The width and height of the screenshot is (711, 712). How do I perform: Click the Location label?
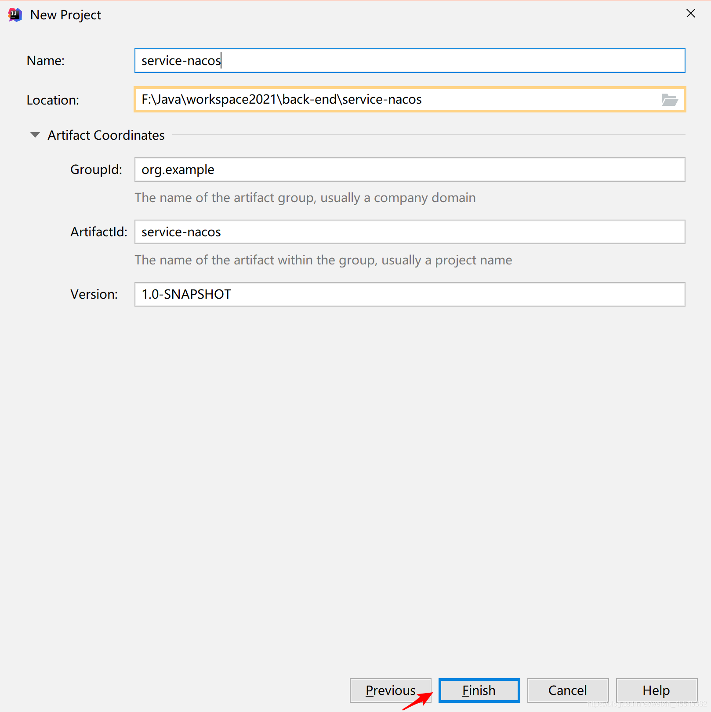[x=53, y=100]
